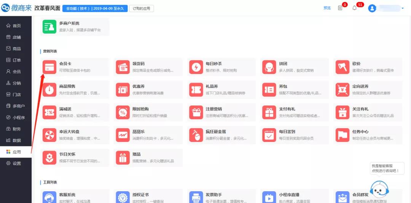Click the 订购的应用 button
The image size is (411, 203).
(x=141, y=8)
